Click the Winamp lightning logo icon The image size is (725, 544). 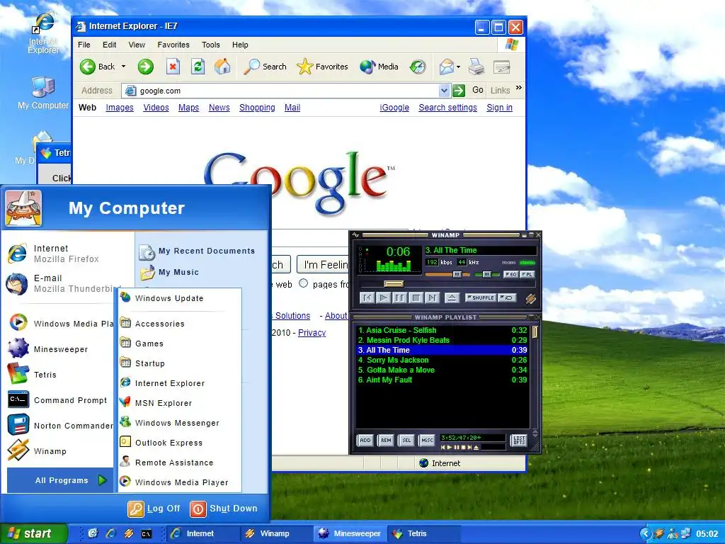pos(530,298)
